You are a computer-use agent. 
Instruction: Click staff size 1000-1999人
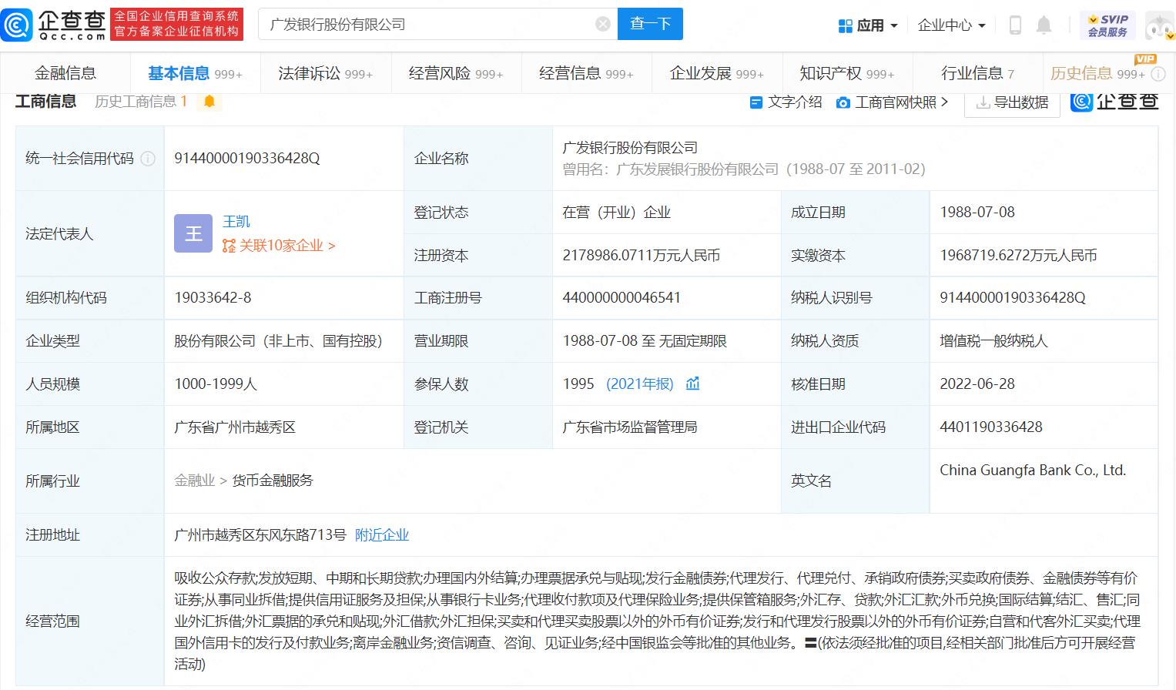coord(216,384)
